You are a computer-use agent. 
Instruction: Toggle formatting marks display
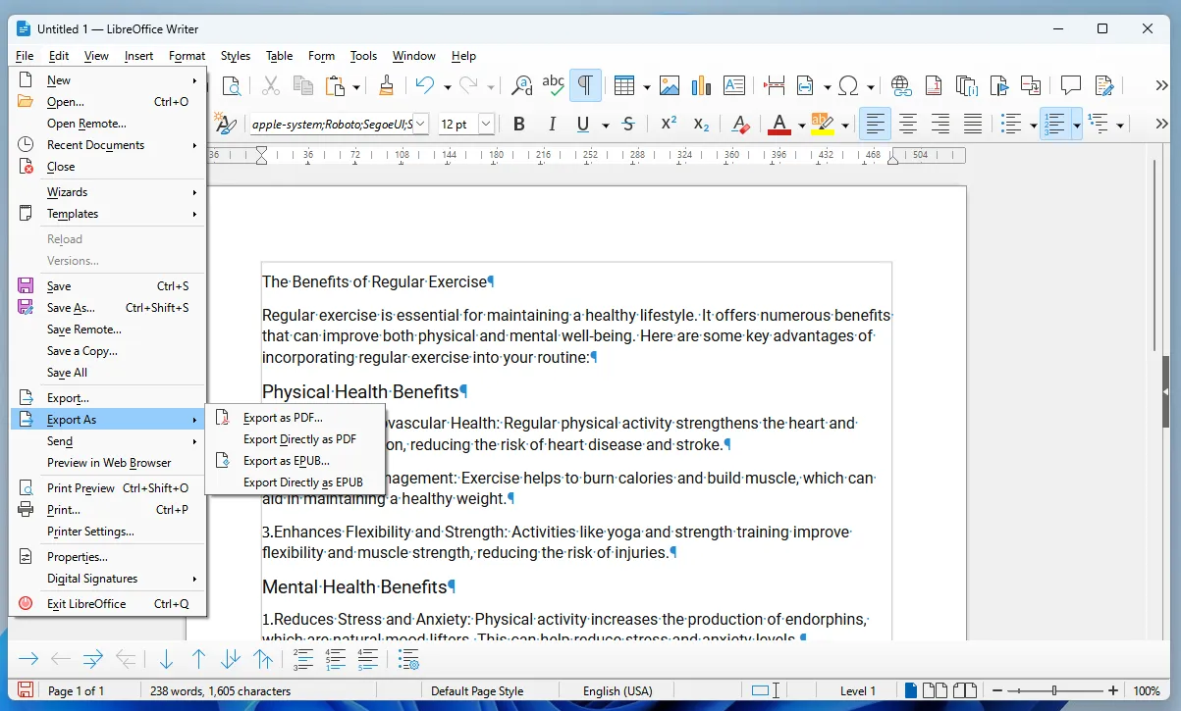[586, 85]
